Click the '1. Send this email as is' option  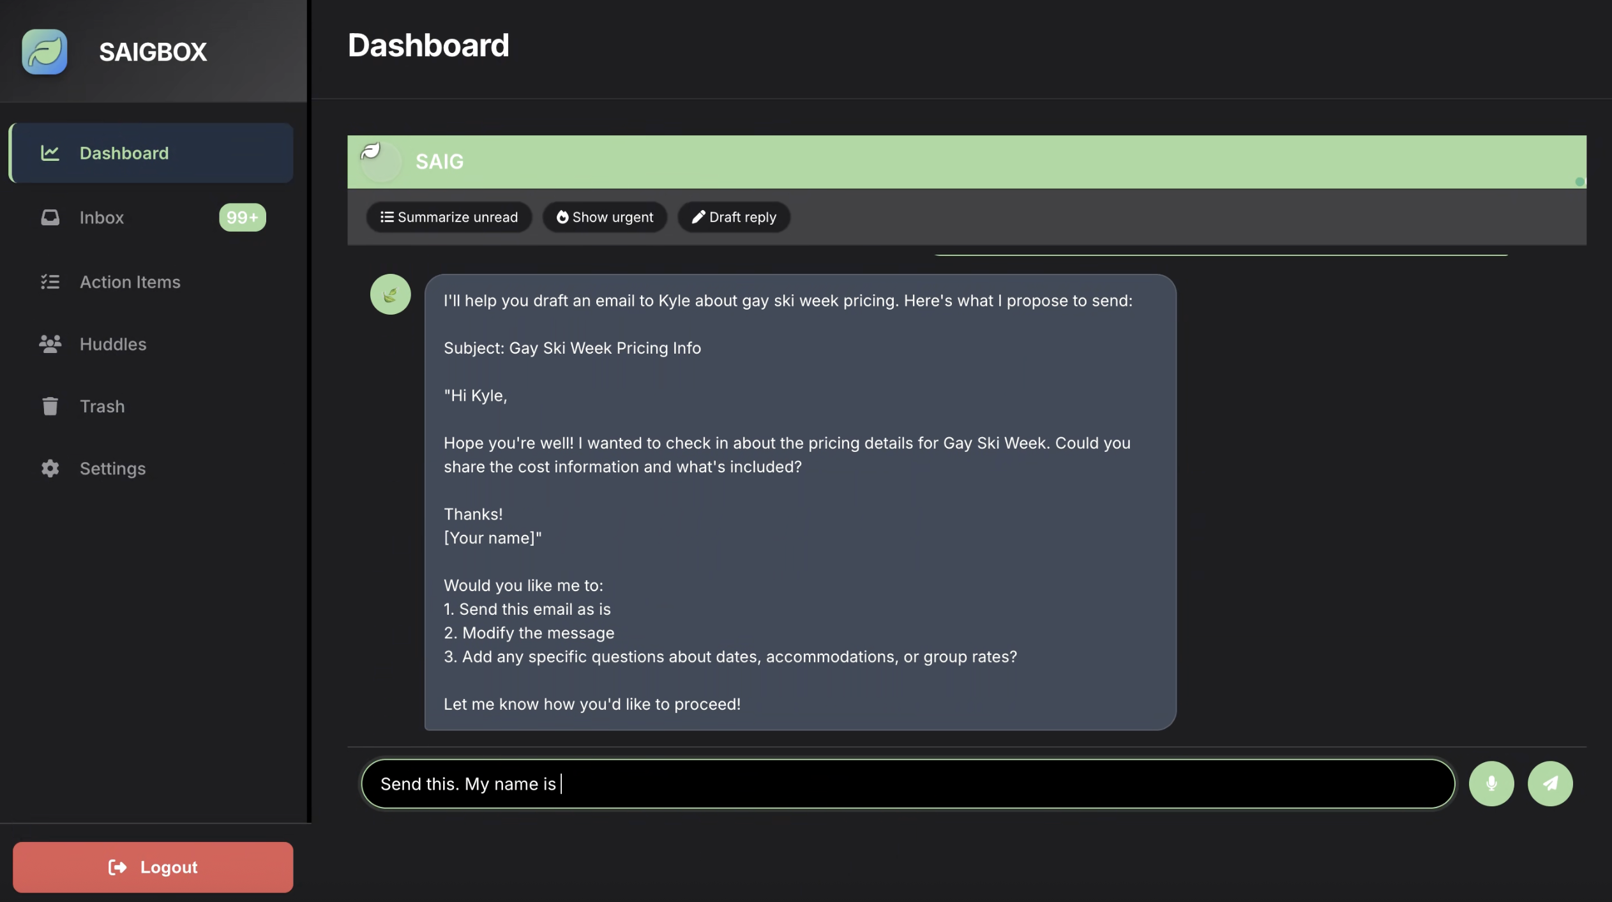point(527,609)
